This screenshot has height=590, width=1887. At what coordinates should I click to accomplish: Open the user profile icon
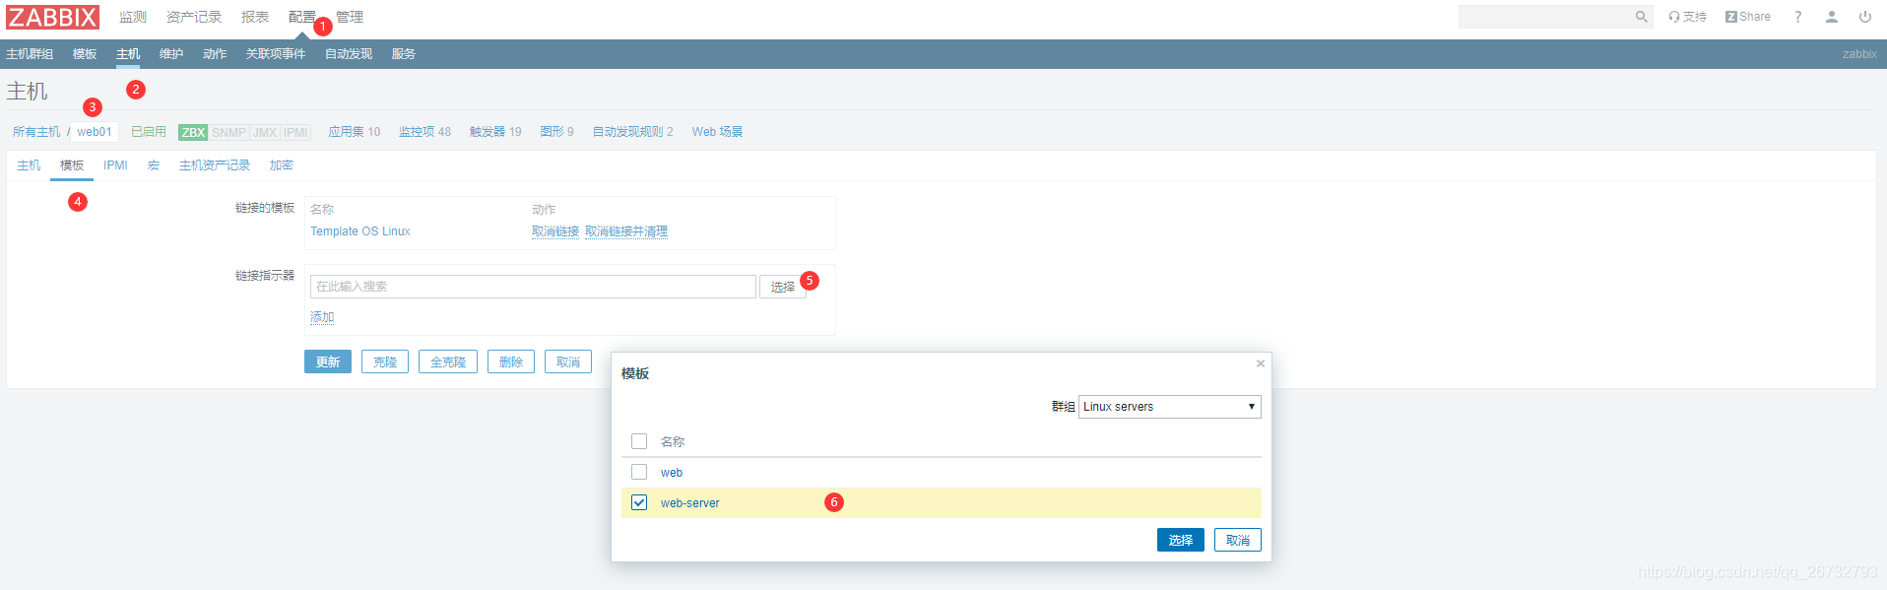point(1831,17)
